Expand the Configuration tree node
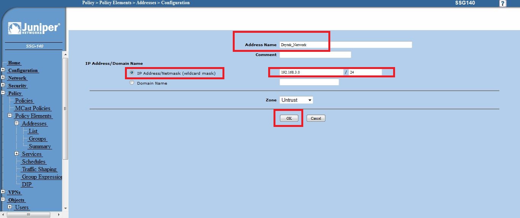 (3, 70)
